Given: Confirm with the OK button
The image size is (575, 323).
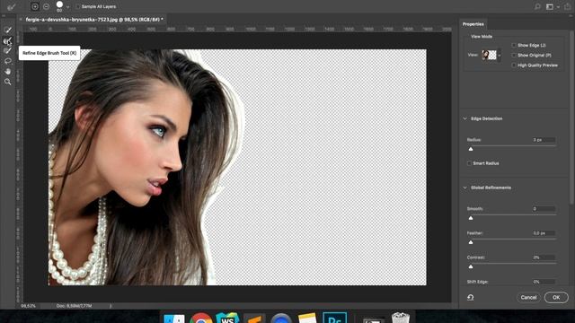Looking at the screenshot, I should click(556, 297).
